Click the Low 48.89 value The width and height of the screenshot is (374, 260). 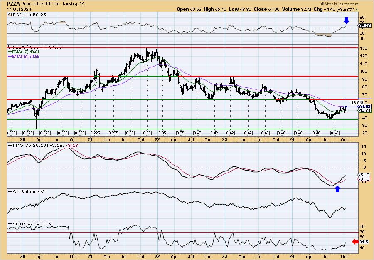tap(239, 9)
